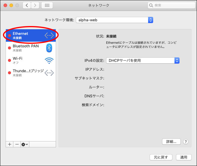Click the 元に戻す revert button

pyautogui.click(x=161, y=157)
